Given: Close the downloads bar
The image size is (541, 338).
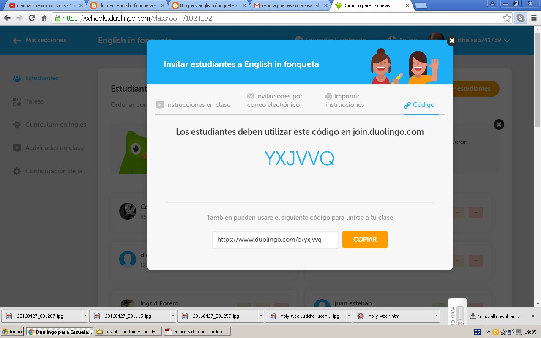Looking at the screenshot, I should pyautogui.click(x=533, y=316).
